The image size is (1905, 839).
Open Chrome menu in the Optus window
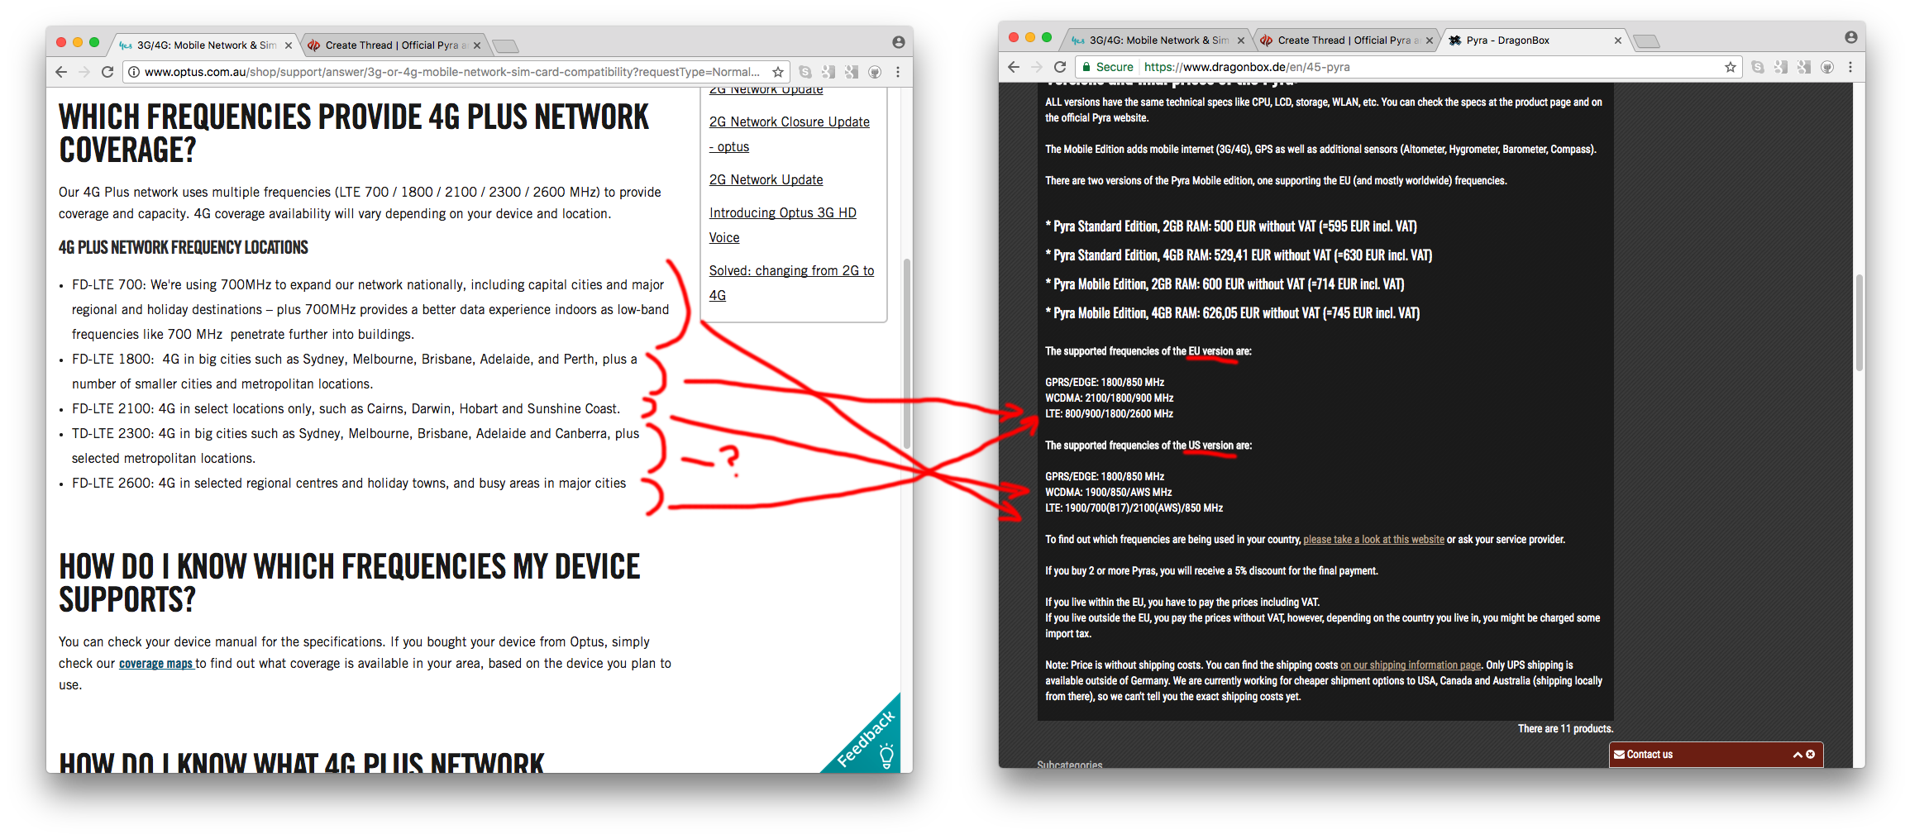pos(898,72)
